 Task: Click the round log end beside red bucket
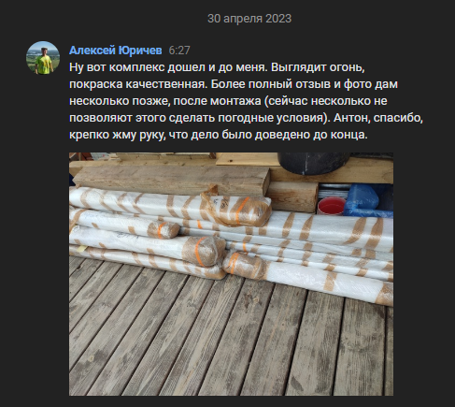point(292,196)
